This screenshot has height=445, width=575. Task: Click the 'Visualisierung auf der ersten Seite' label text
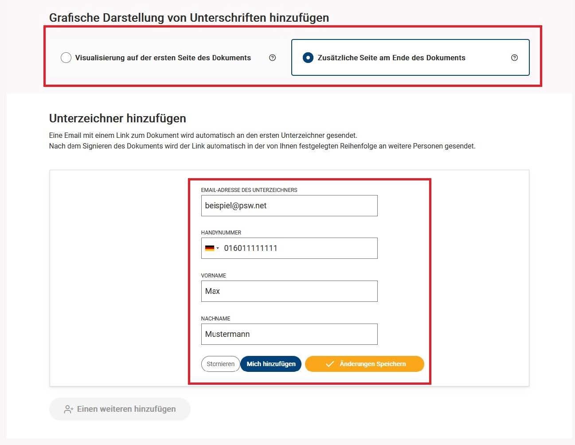tap(163, 58)
